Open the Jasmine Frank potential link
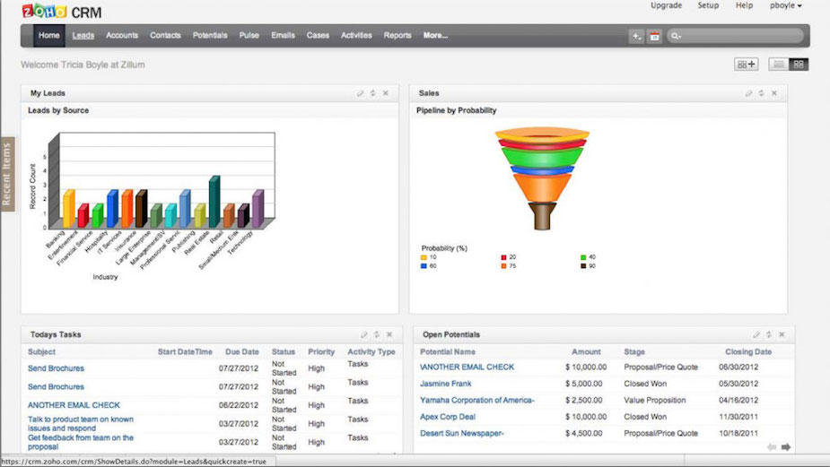The image size is (830, 467). pyautogui.click(x=447, y=384)
